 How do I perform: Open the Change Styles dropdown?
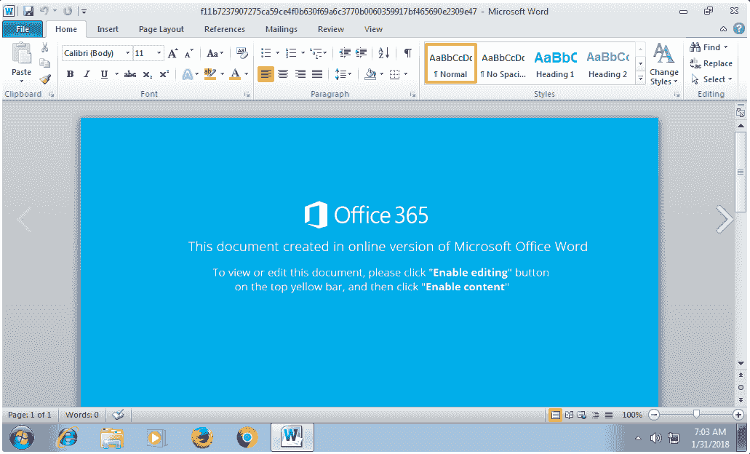(x=664, y=69)
